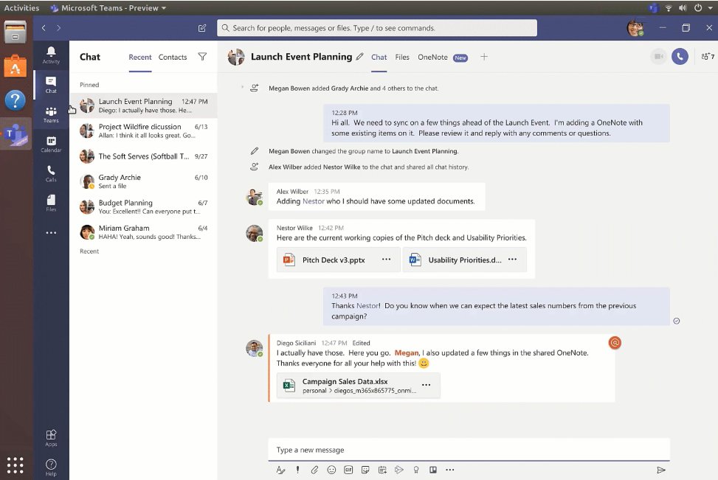Open Campaign Sales Data.xlsx attachment

(x=358, y=386)
